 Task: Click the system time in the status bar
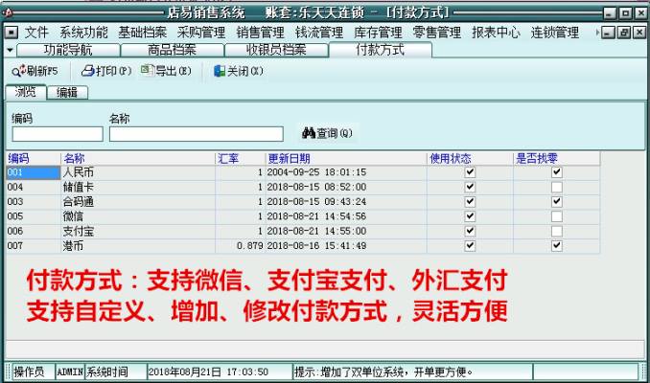[x=220, y=372]
